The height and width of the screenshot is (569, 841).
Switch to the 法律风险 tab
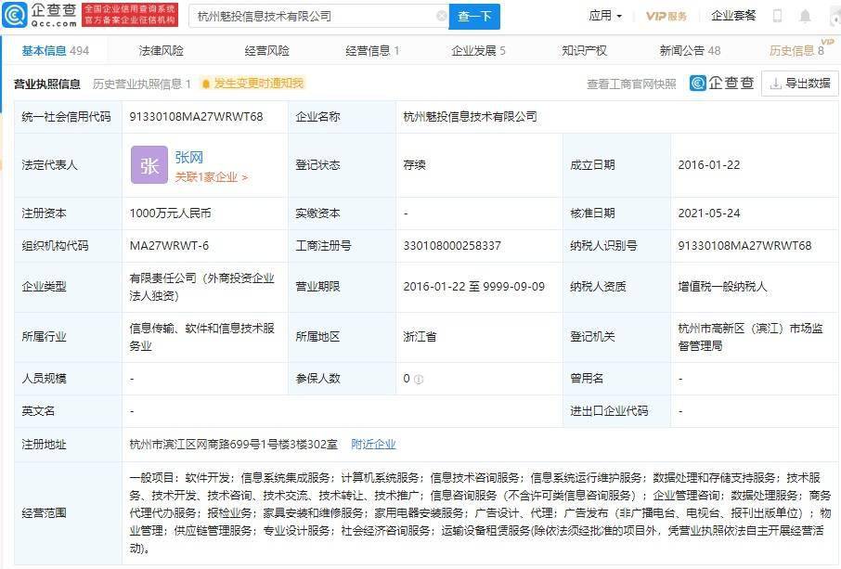tap(161, 51)
